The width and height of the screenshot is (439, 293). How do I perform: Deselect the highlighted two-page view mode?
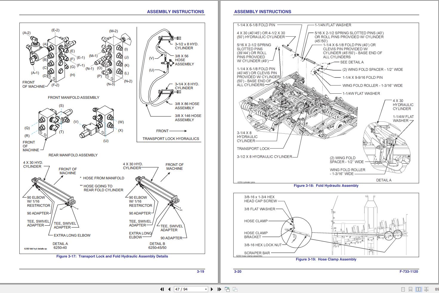point(418,289)
